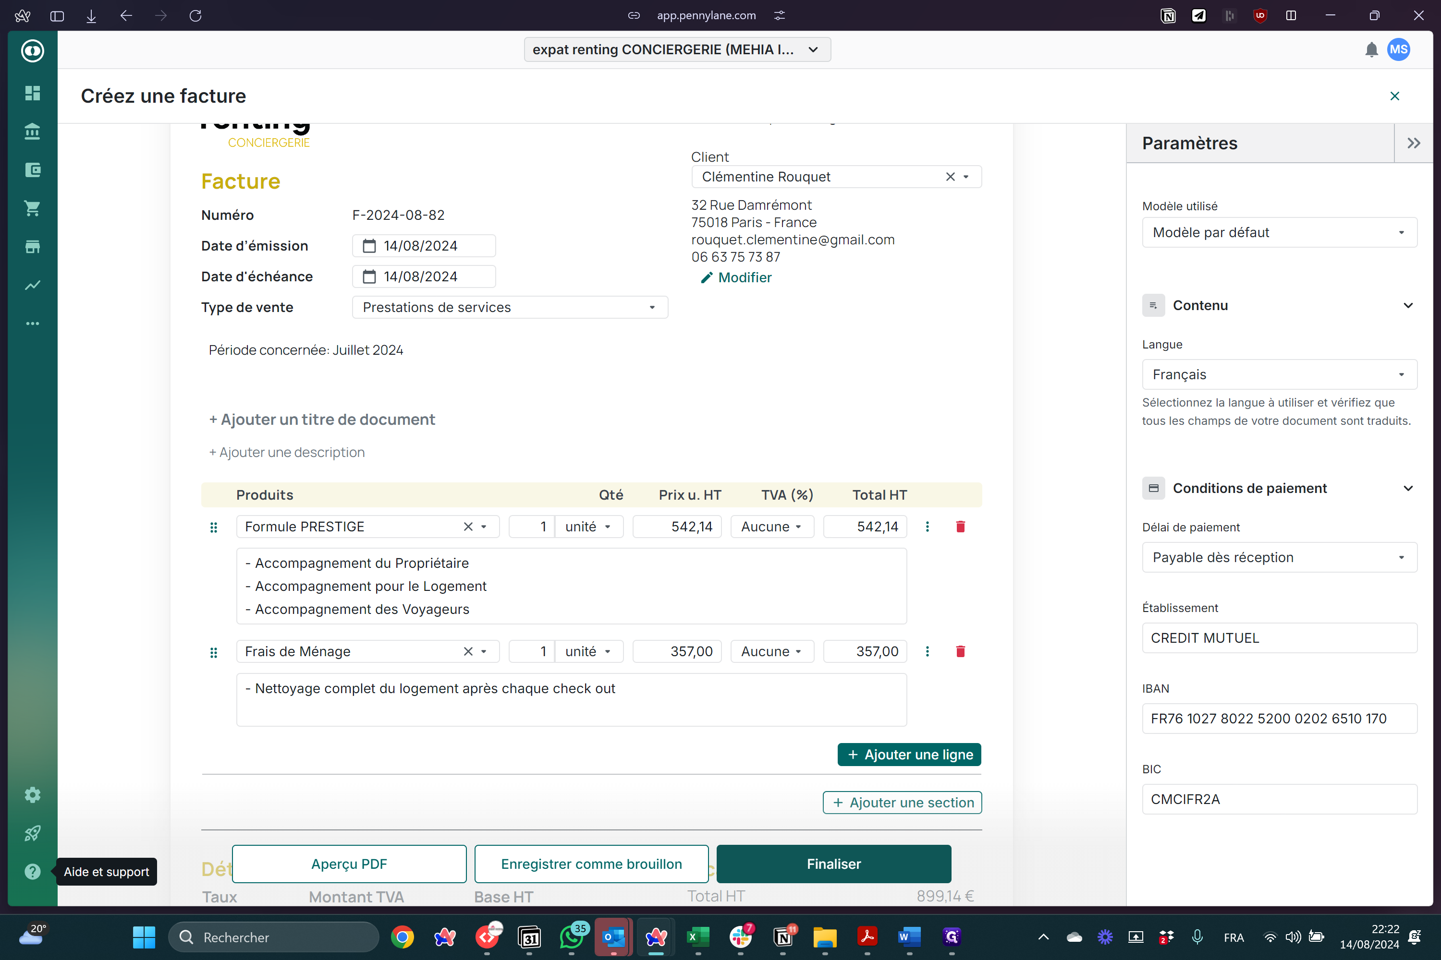This screenshot has height=960, width=1441.
Task: Click the taskbar Rechercher search box
Action: coord(274,937)
